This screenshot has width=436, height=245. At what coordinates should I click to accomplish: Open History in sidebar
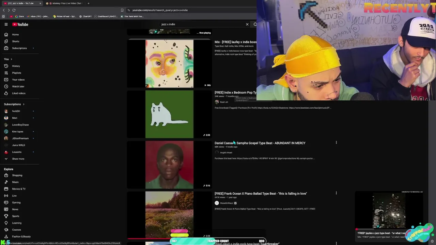coord(16,66)
